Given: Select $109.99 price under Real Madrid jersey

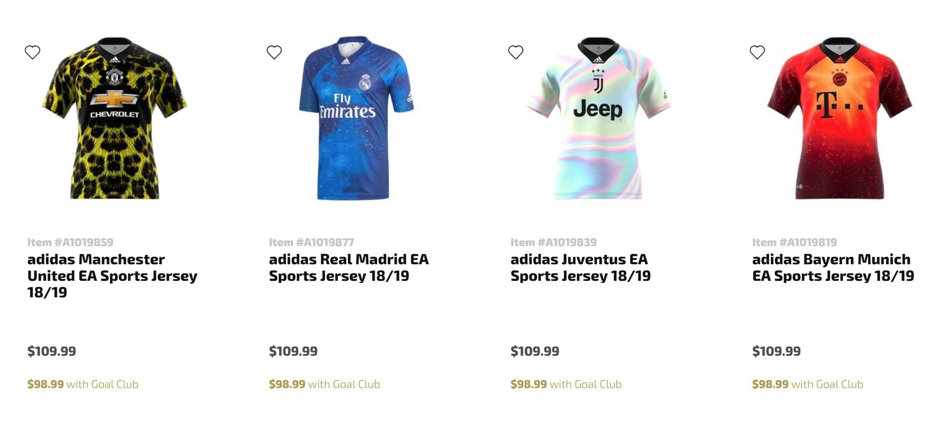Looking at the screenshot, I should click(x=293, y=351).
